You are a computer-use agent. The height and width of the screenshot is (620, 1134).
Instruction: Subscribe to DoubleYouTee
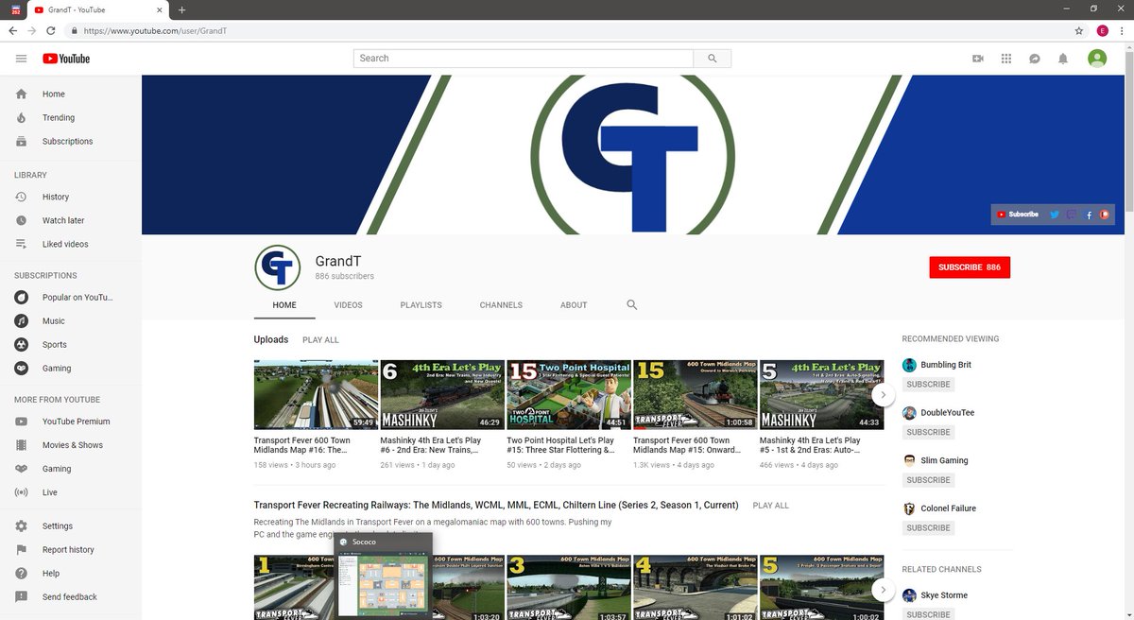pos(928,432)
